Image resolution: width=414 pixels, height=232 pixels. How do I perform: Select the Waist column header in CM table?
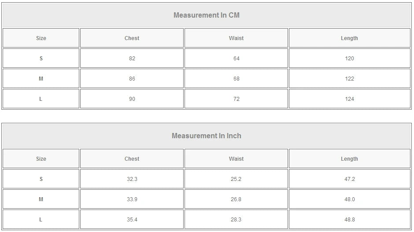click(236, 38)
